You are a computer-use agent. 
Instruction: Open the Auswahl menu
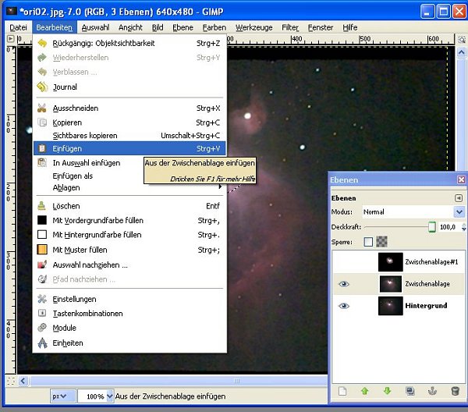[95, 27]
